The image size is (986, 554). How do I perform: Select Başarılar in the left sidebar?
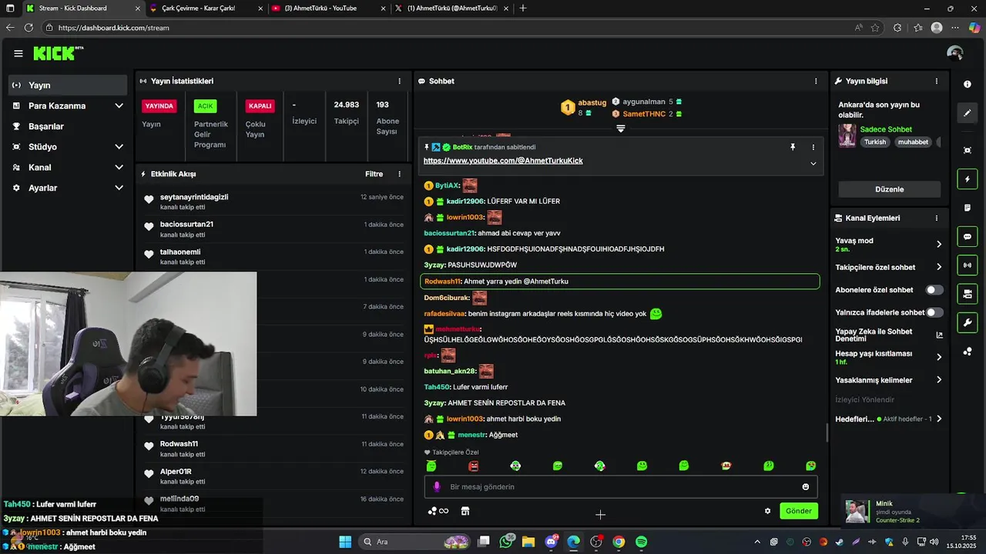tap(69, 126)
